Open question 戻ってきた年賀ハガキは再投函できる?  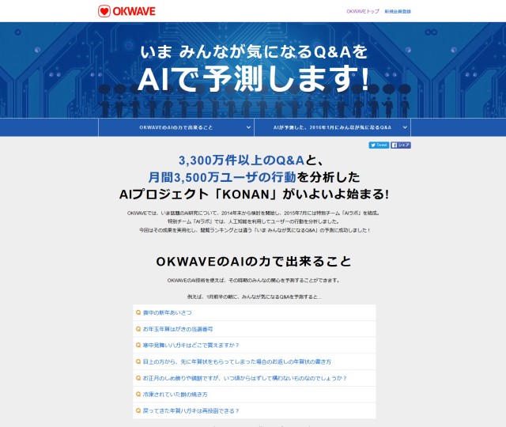191,411
